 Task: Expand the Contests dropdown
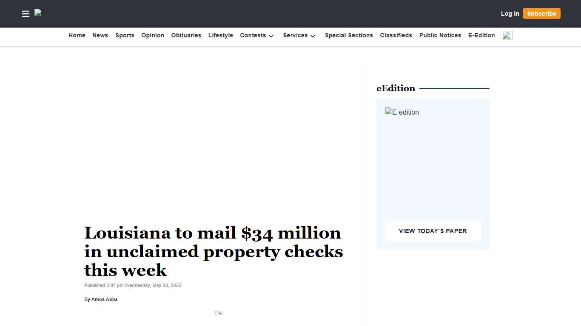click(x=256, y=36)
